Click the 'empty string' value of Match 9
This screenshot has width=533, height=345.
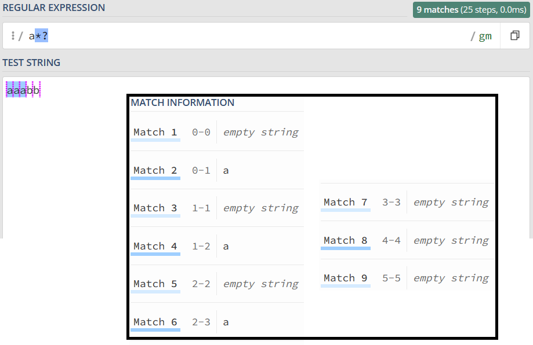point(451,278)
